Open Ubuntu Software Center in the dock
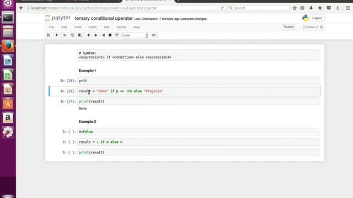Viewport: 353px width, 198px height. [x=8, y=103]
